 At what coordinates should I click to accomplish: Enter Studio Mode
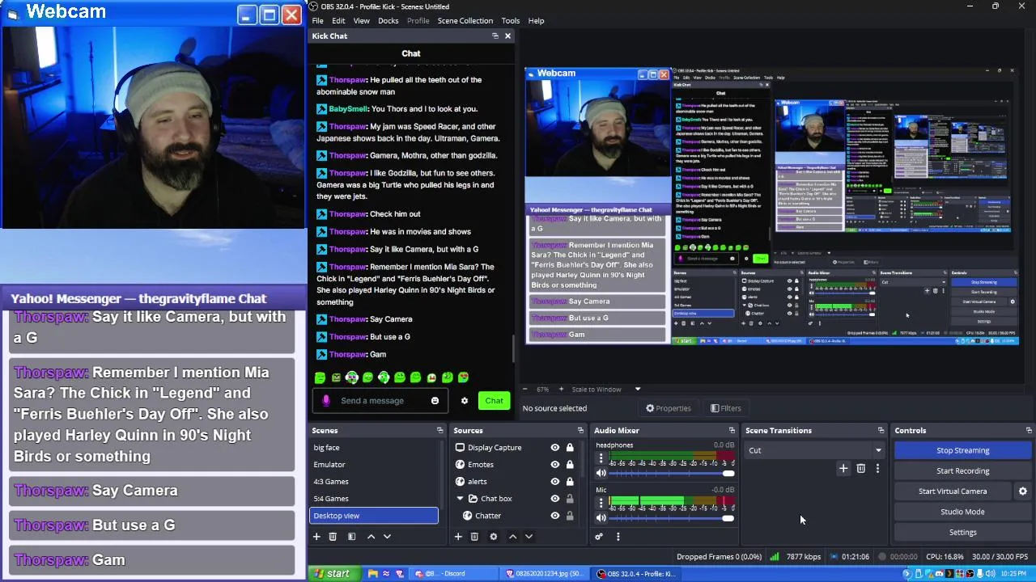(x=962, y=512)
